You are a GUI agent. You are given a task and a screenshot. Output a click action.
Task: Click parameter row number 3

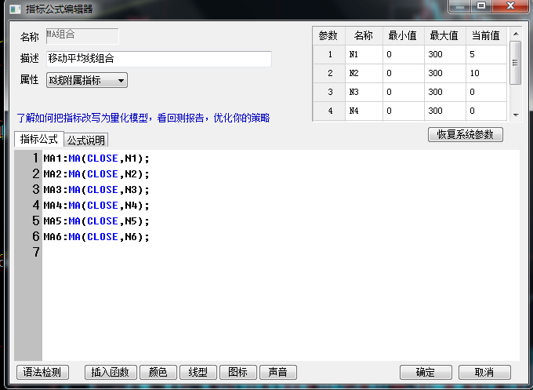tap(330, 92)
